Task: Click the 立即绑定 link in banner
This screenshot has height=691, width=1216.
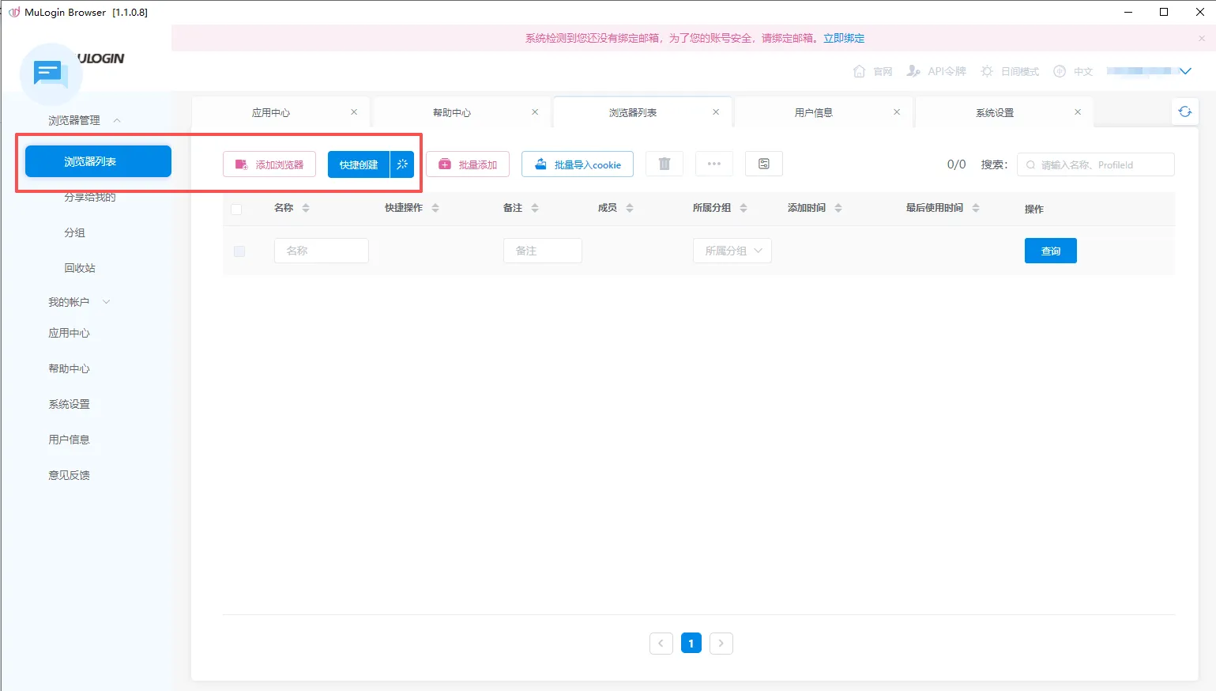Action: point(844,38)
